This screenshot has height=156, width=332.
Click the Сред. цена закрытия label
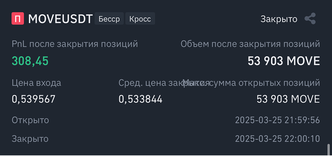pyautogui.click(x=149, y=83)
